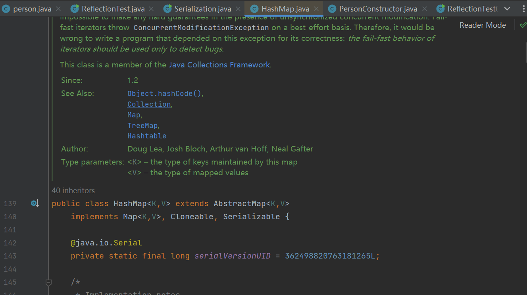Screen dimensions: 527x295
Task: Follow the Map link in the See Also list
Action: (x=134, y=115)
